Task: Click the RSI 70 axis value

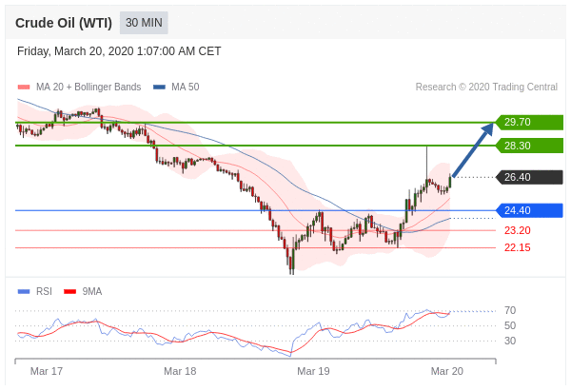Action: 510,310
